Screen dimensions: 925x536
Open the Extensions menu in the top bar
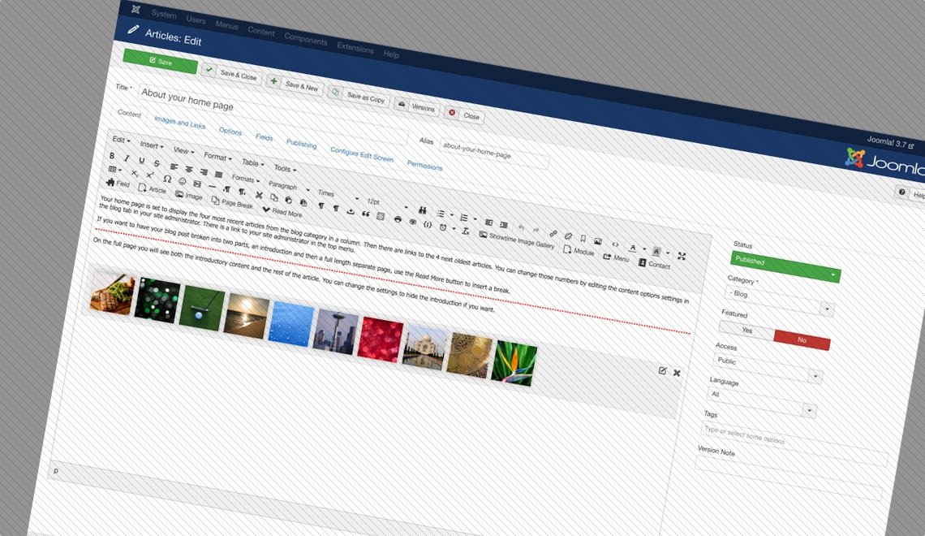click(x=355, y=47)
